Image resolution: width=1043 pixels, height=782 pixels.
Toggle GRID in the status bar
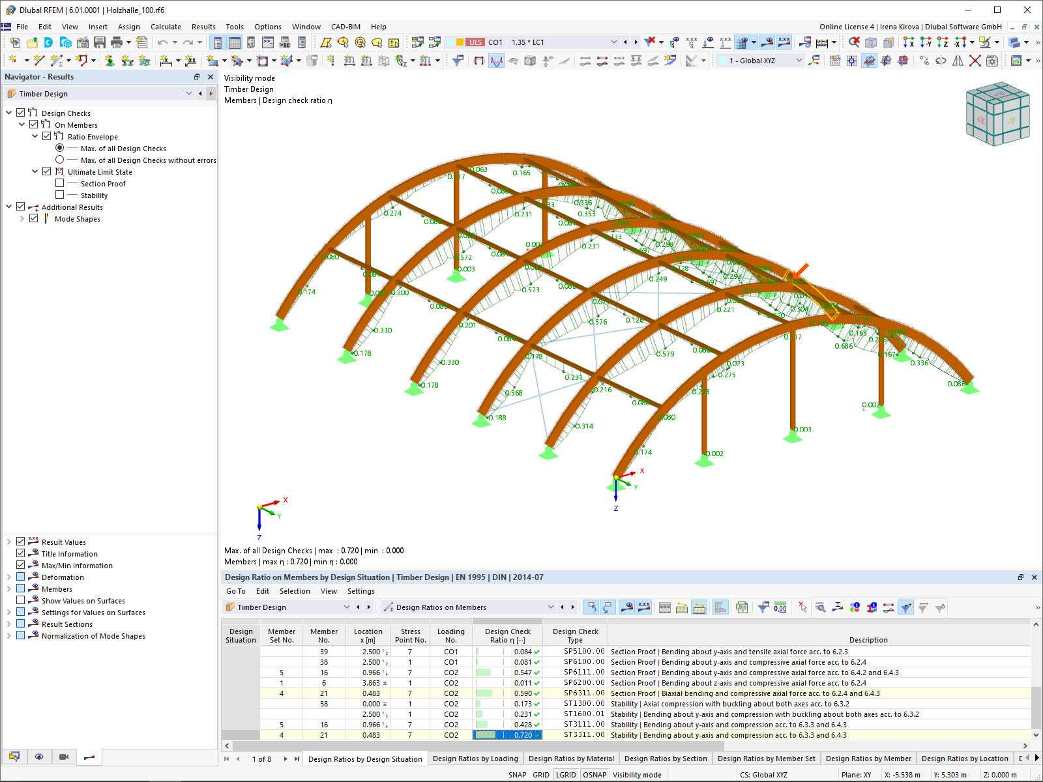pos(541,775)
